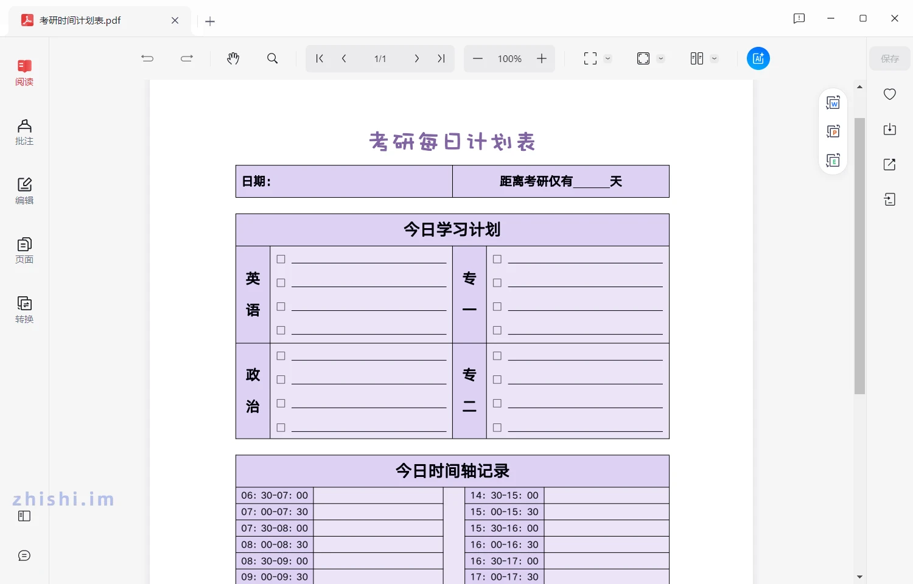Open a new tab with plus button
The image size is (913, 584).
coord(210,21)
